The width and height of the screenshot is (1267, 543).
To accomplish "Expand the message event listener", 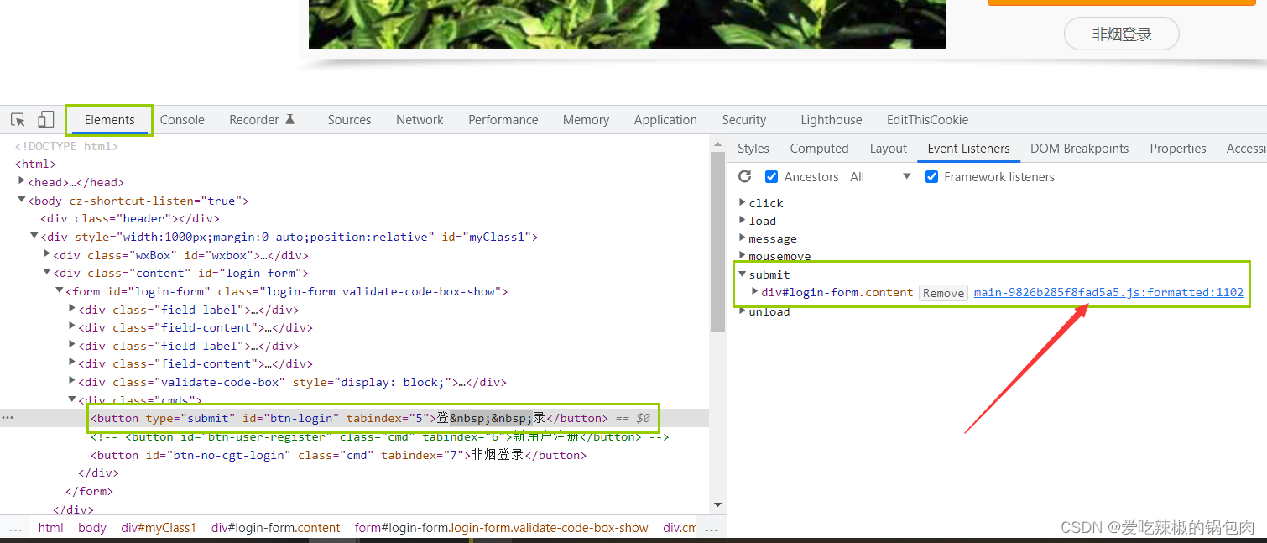I will pos(743,238).
